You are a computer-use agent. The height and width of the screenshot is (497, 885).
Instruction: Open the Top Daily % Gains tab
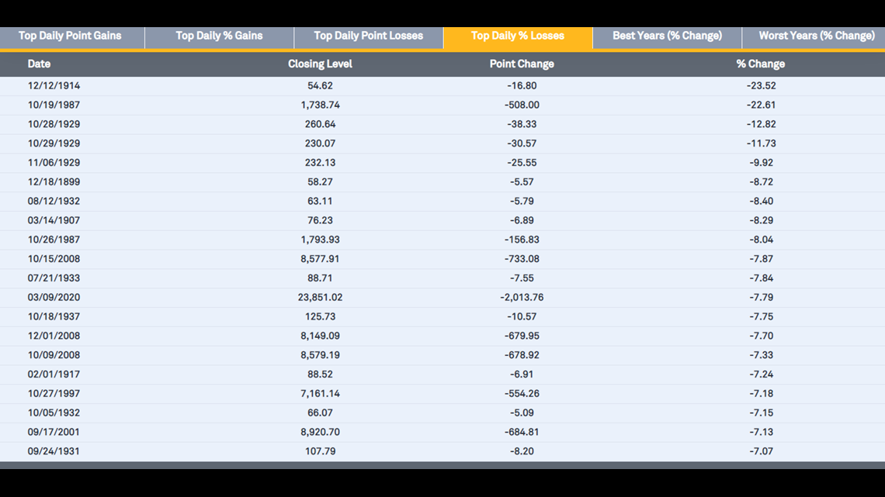[x=219, y=36]
